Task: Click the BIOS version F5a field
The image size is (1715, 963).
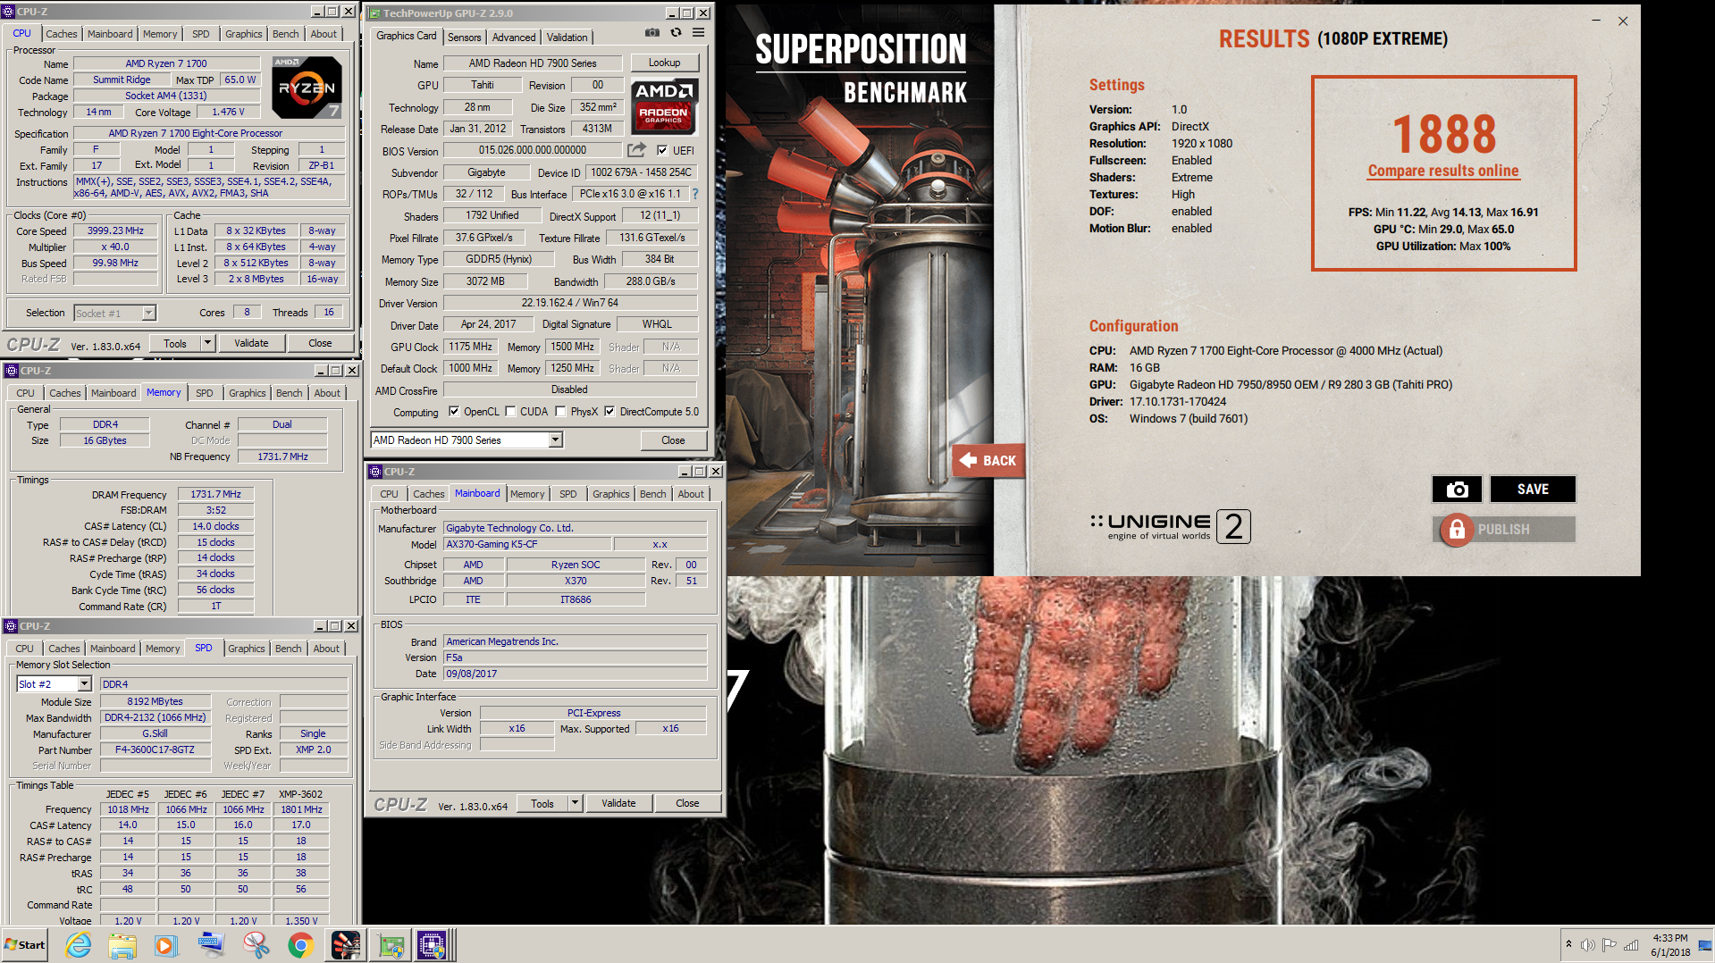Action: click(x=576, y=657)
